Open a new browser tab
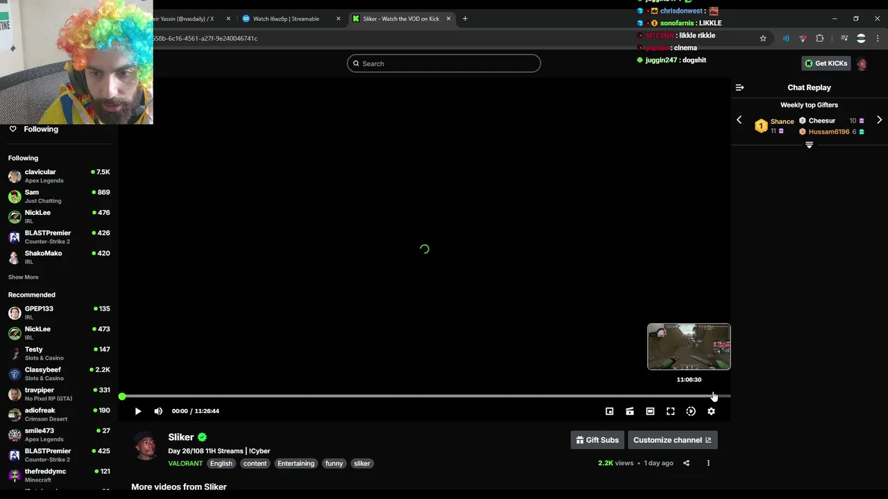 click(x=465, y=19)
